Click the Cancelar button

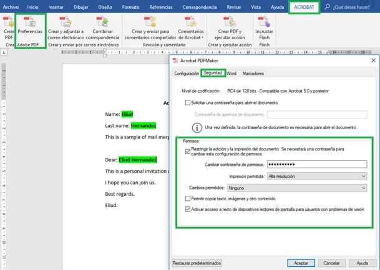coord(331,263)
